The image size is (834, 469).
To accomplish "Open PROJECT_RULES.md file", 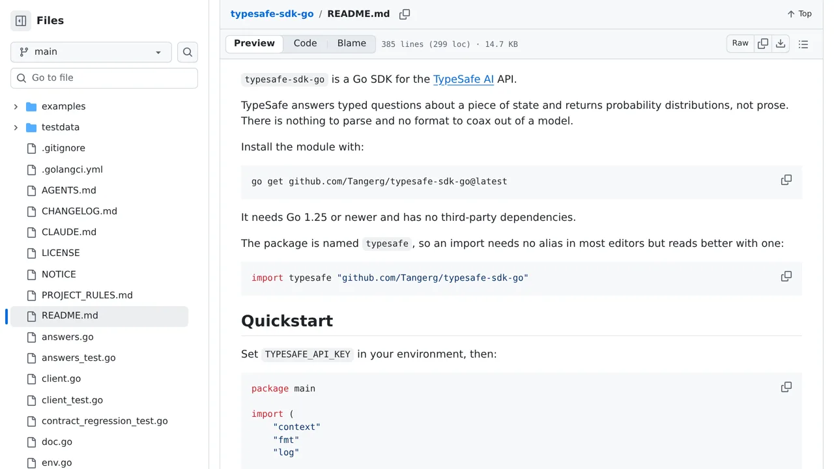I will click(87, 295).
